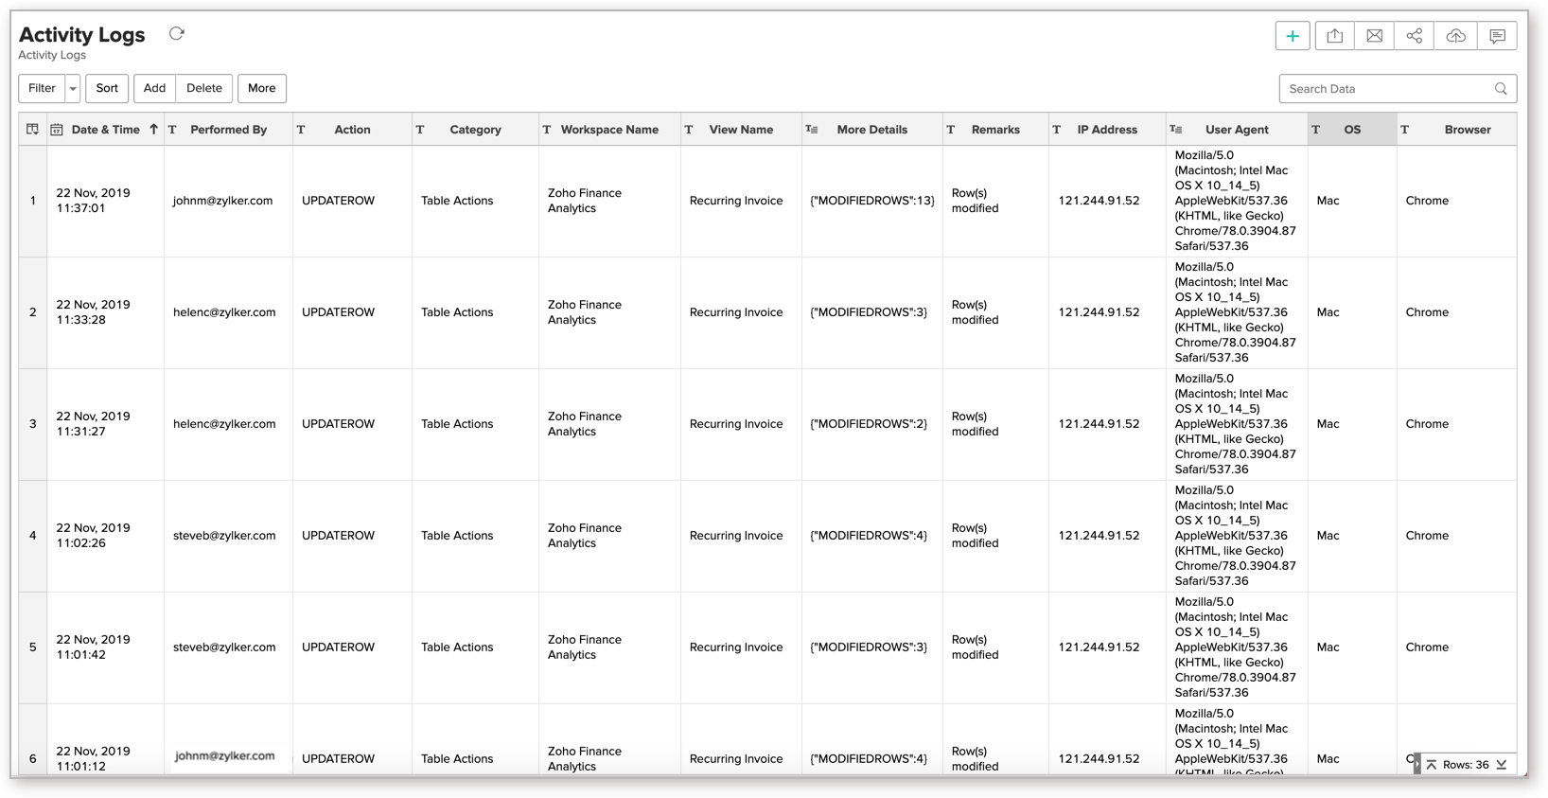
Task: Click the refresh icon beside Activity Logs
Action: [177, 34]
